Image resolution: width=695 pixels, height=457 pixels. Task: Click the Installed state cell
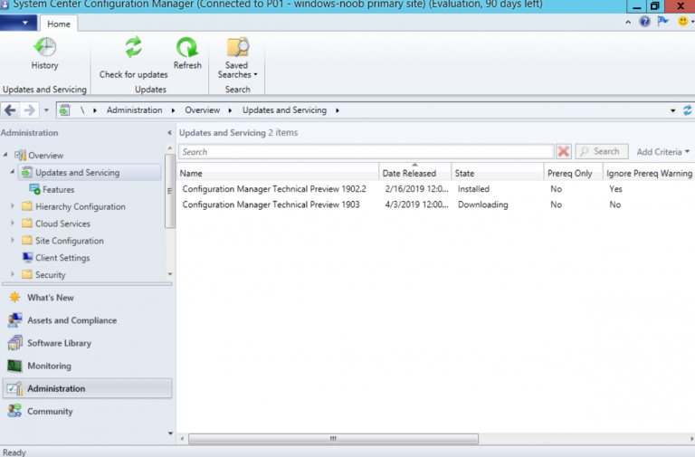pyautogui.click(x=473, y=189)
